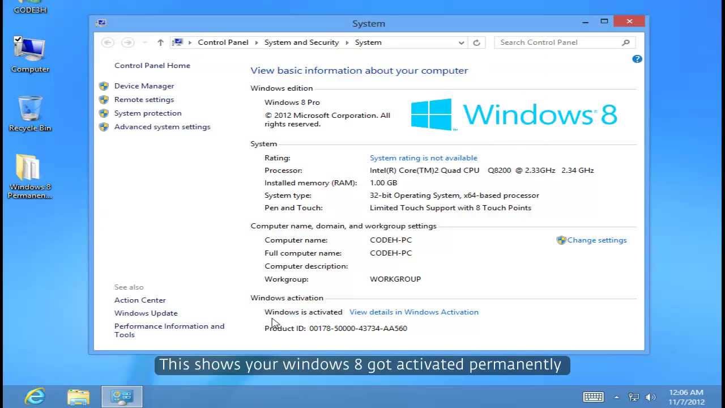This screenshot has height=408, width=725.
Task: Select the CODE3H desktop icon
Action: pos(30,7)
